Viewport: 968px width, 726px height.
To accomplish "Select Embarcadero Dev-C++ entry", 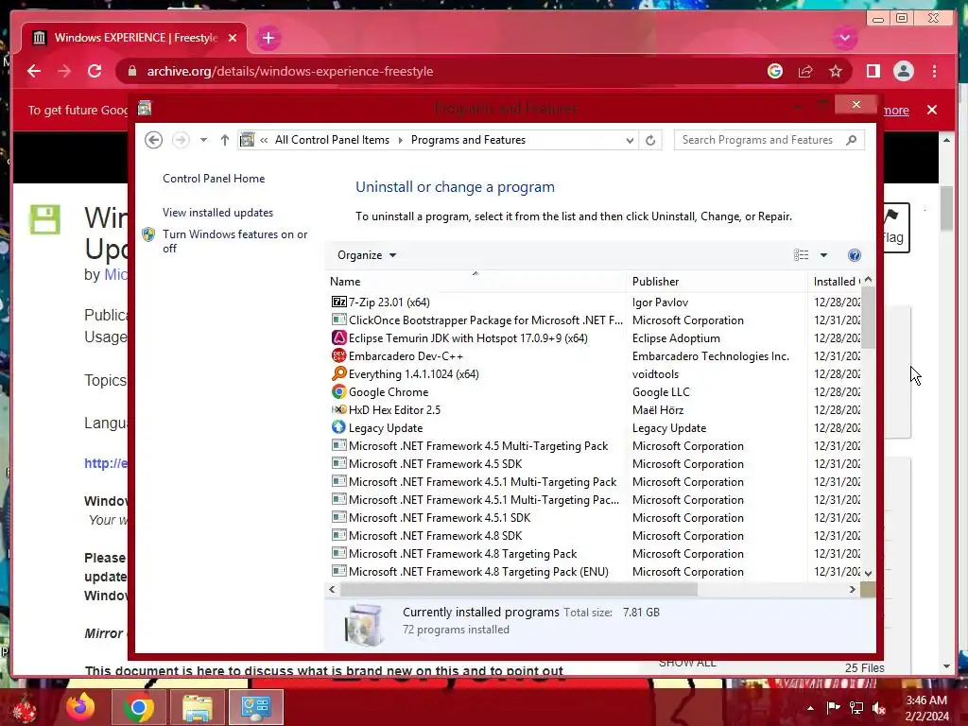I will click(x=397, y=356).
